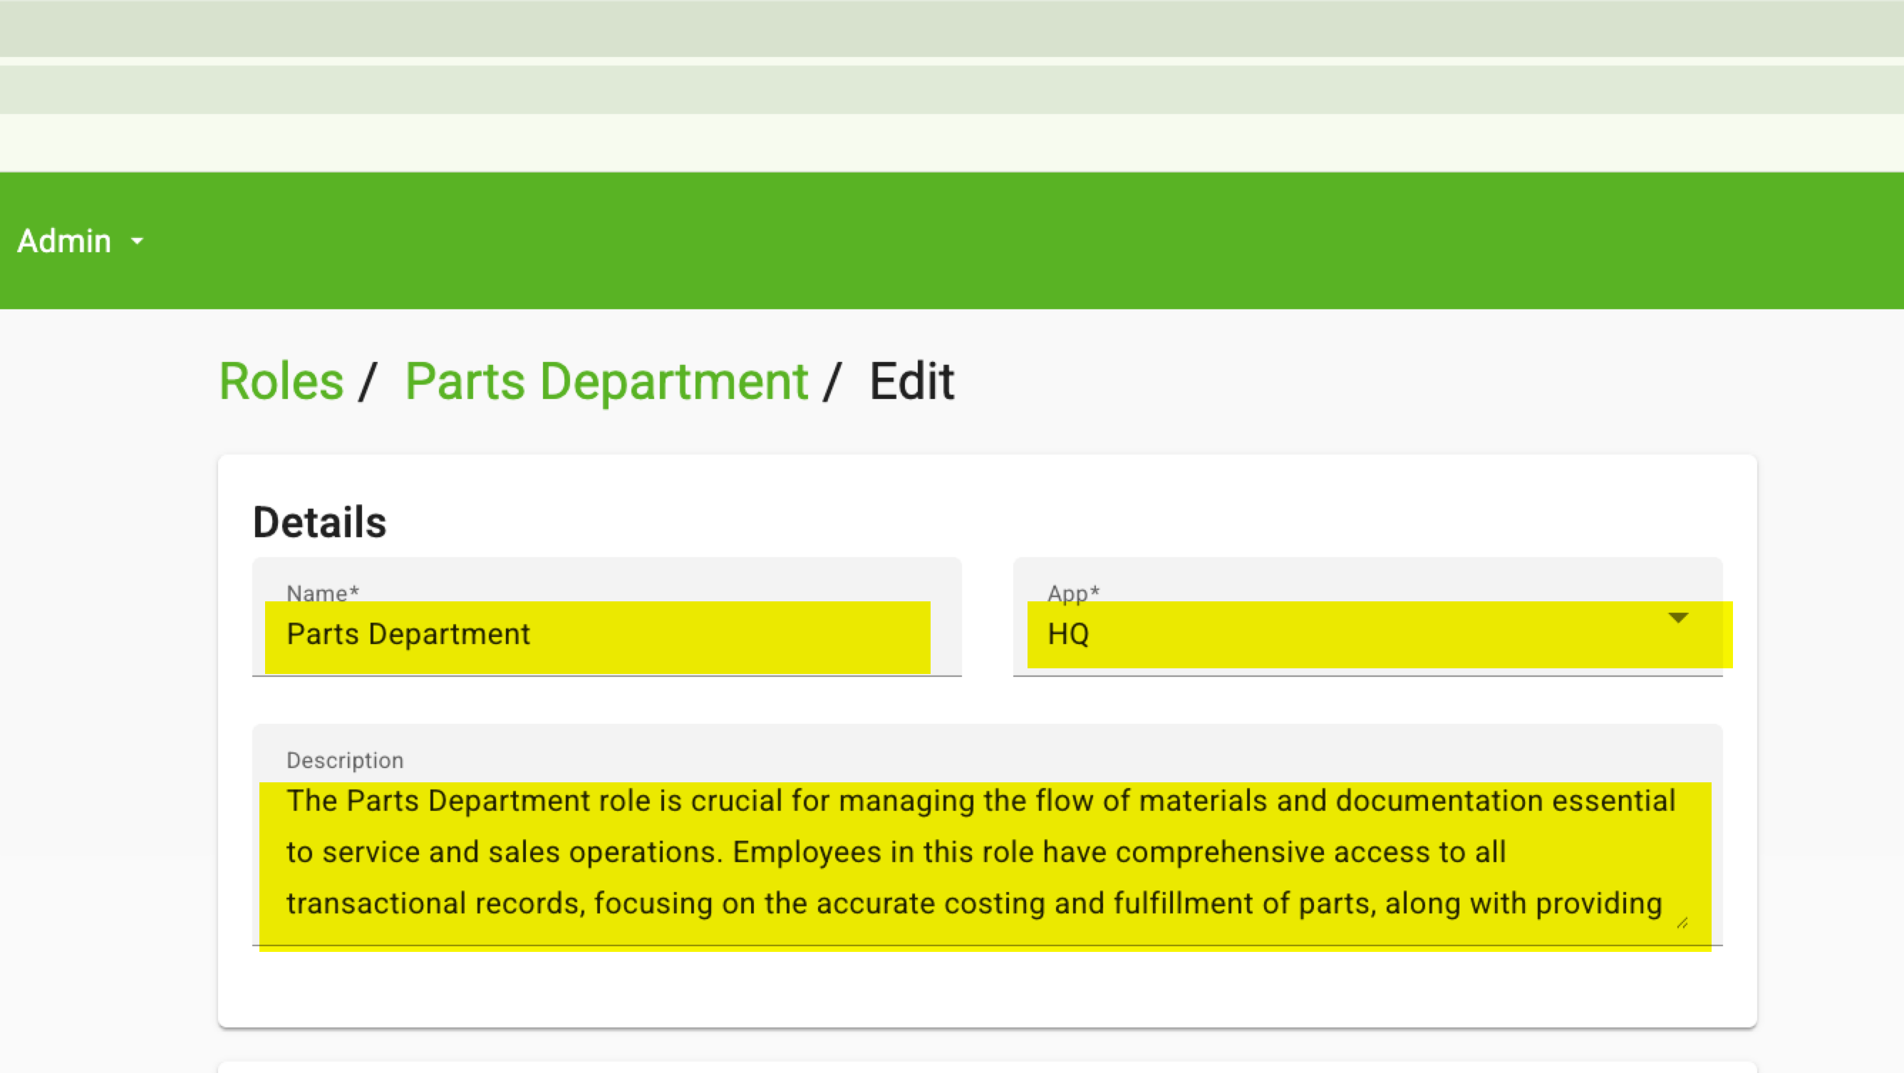This screenshot has width=1904, height=1073.
Task: Click the slash separator before Edit
Action: point(833,381)
